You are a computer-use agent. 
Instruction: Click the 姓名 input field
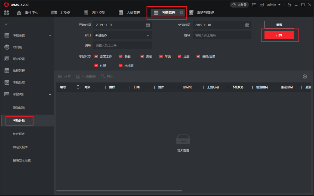pyautogui.click(x=222, y=35)
